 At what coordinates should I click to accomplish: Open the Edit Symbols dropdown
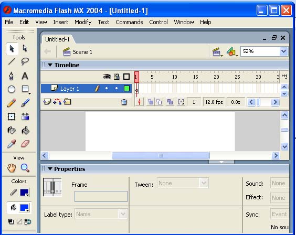[232, 52]
